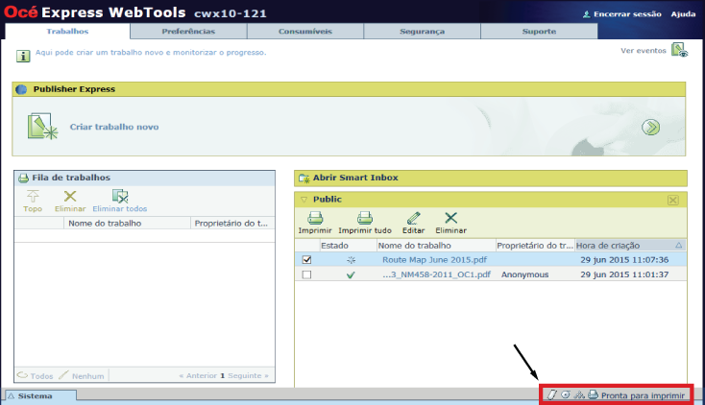Close the Public inbox panel
705x405 pixels.
672,200
